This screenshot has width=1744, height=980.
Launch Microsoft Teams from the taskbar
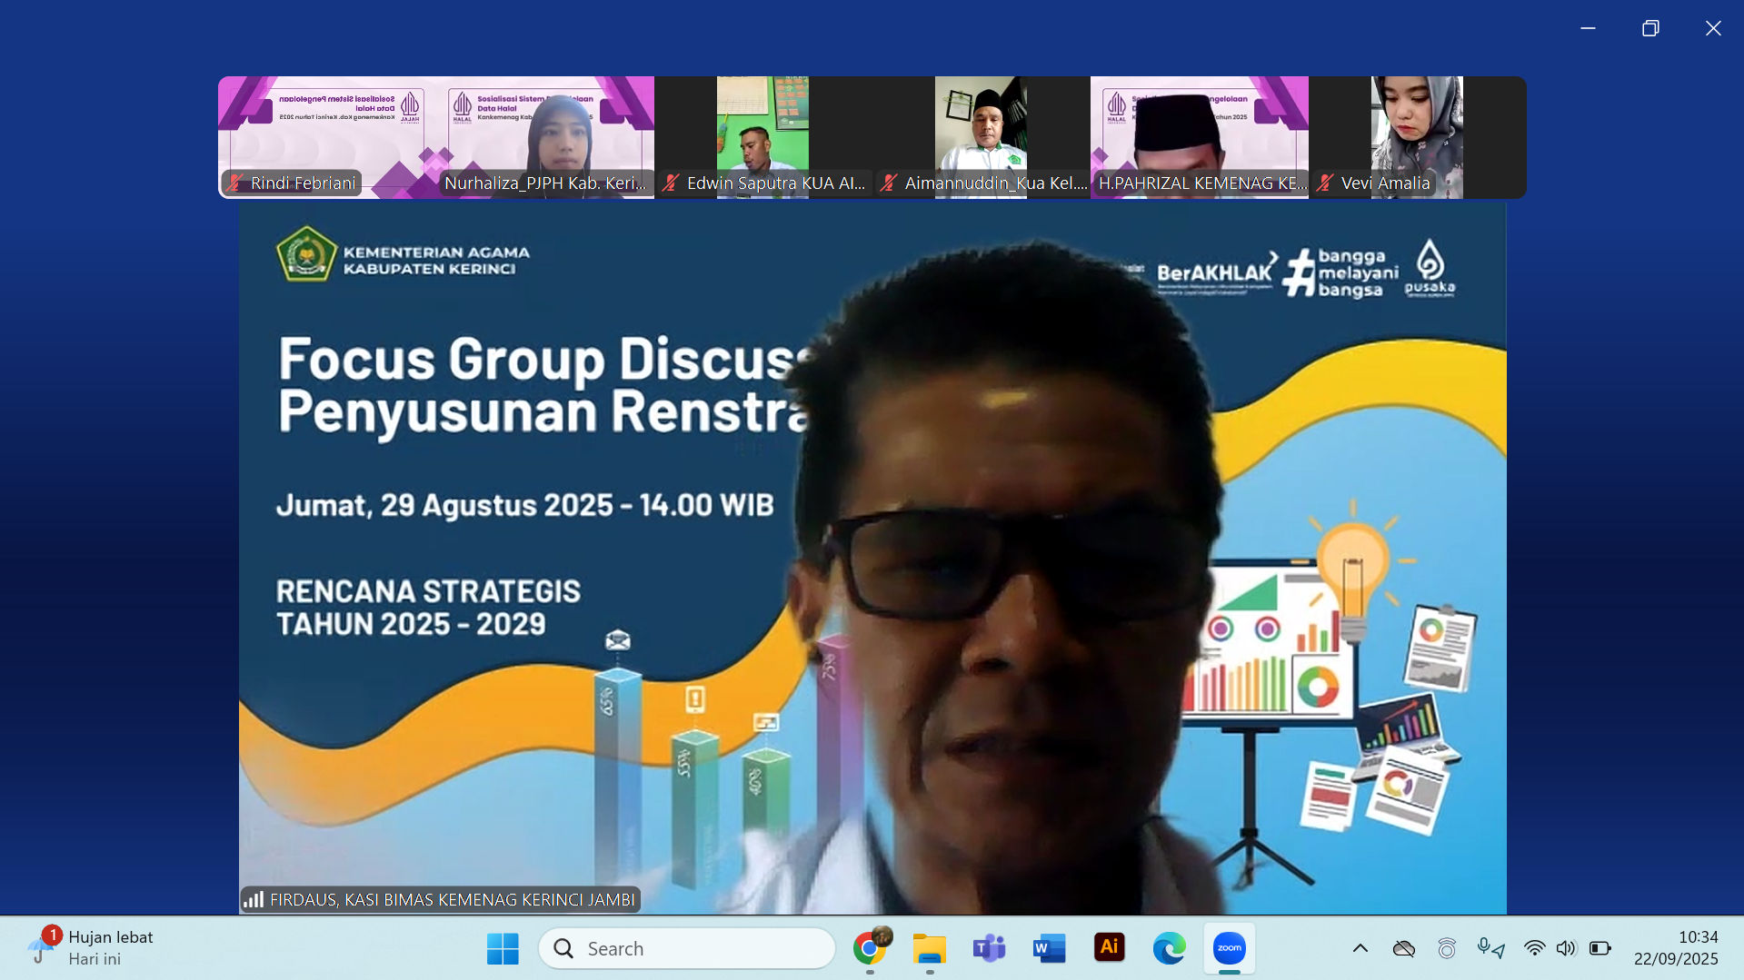click(x=989, y=948)
